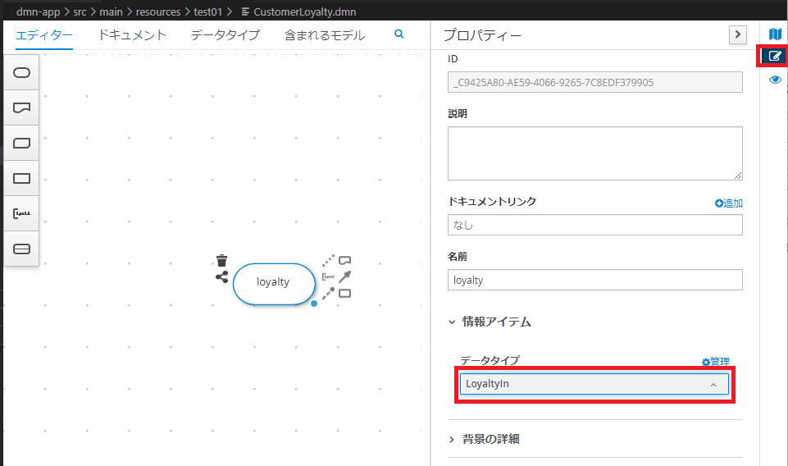
Task: Select the Decision Service palette icon
Action: 21,249
